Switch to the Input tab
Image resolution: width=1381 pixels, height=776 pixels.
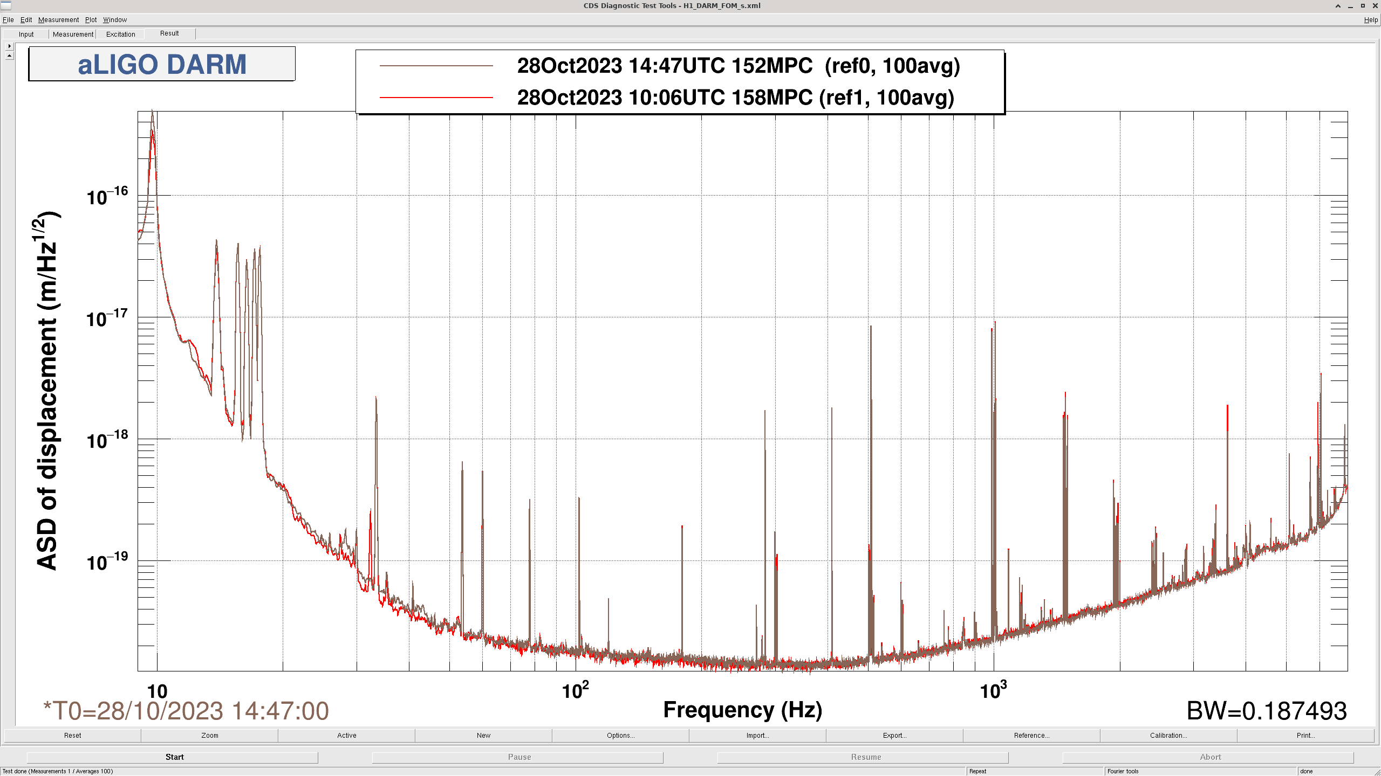coord(26,34)
